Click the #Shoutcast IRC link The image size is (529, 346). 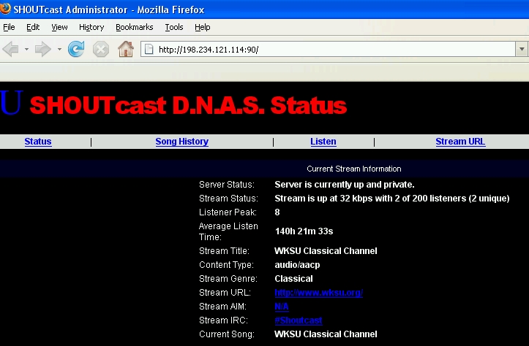pyautogui.click(x=299, y=320)
